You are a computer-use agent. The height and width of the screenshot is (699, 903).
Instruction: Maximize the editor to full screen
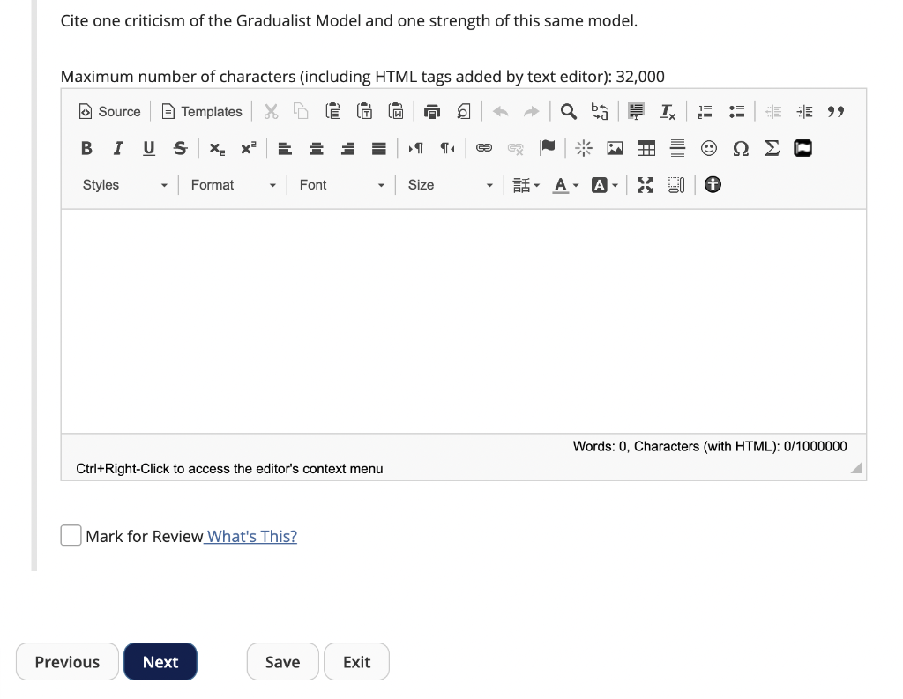point(645,185)
